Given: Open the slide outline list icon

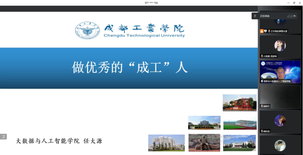Looking at the screenshot, I should tap(3, 137).
